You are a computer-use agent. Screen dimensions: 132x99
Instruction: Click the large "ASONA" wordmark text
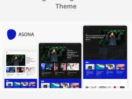(x=26, y=34)
